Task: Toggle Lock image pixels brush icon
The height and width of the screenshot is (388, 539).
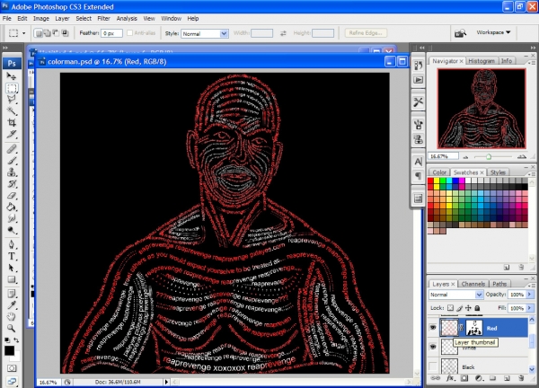Action: (x=460, y=308)
